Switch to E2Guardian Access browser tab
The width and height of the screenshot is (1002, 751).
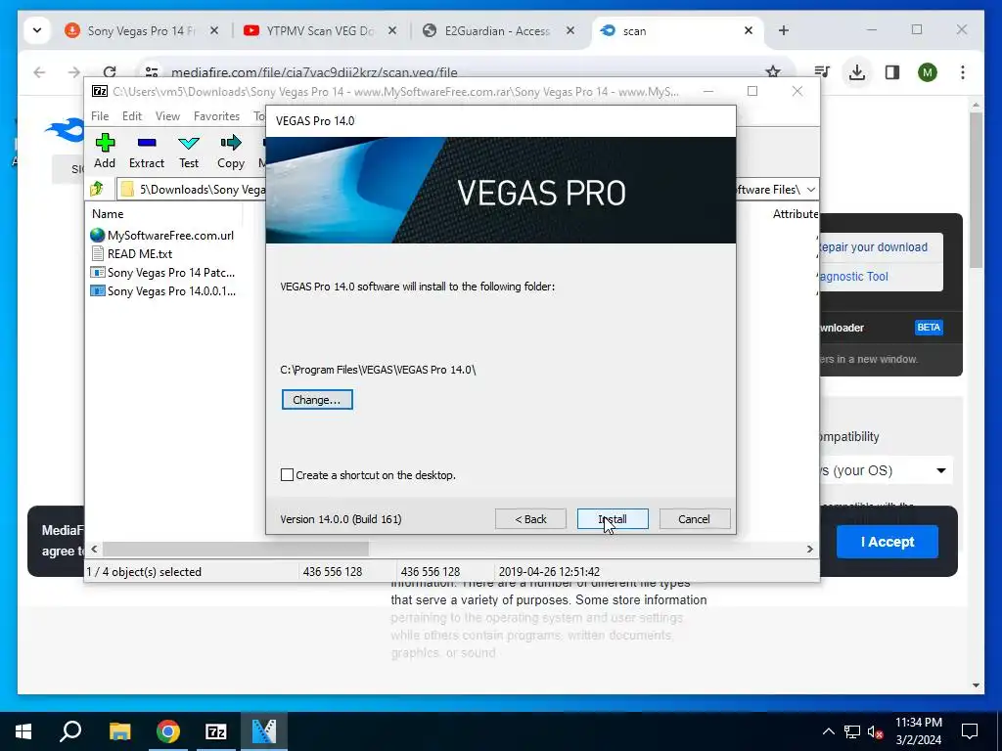click(x=497, y=30)
